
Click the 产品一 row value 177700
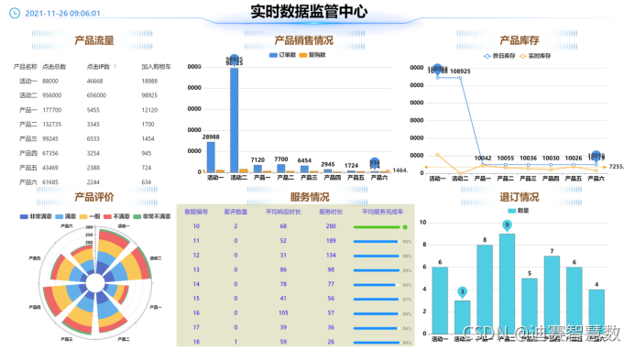[x=52, y=110]
